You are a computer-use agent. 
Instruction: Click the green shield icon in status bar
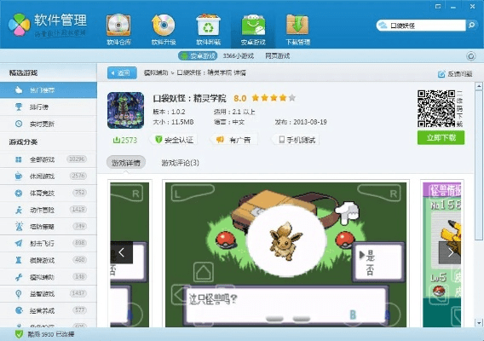coord(19,334)
